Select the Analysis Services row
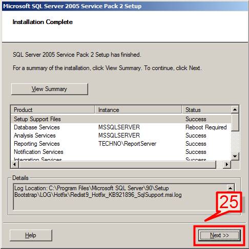Image resolution: width=249 pixels, height=249 pixels. click(x=121, y=135)
